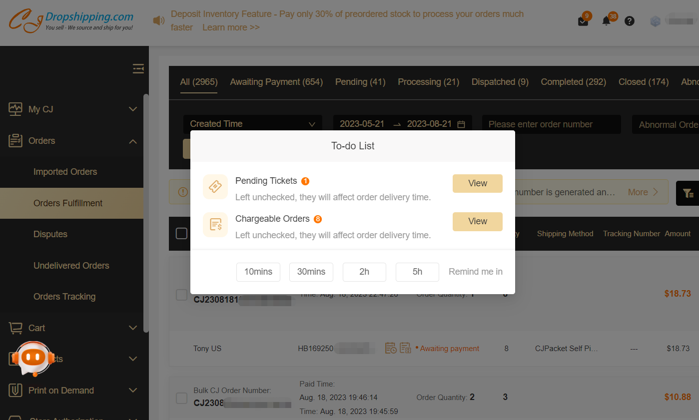This screenshot has width=699, height=420.
Task: Click the filter icon button
Action: coord(688,193)
